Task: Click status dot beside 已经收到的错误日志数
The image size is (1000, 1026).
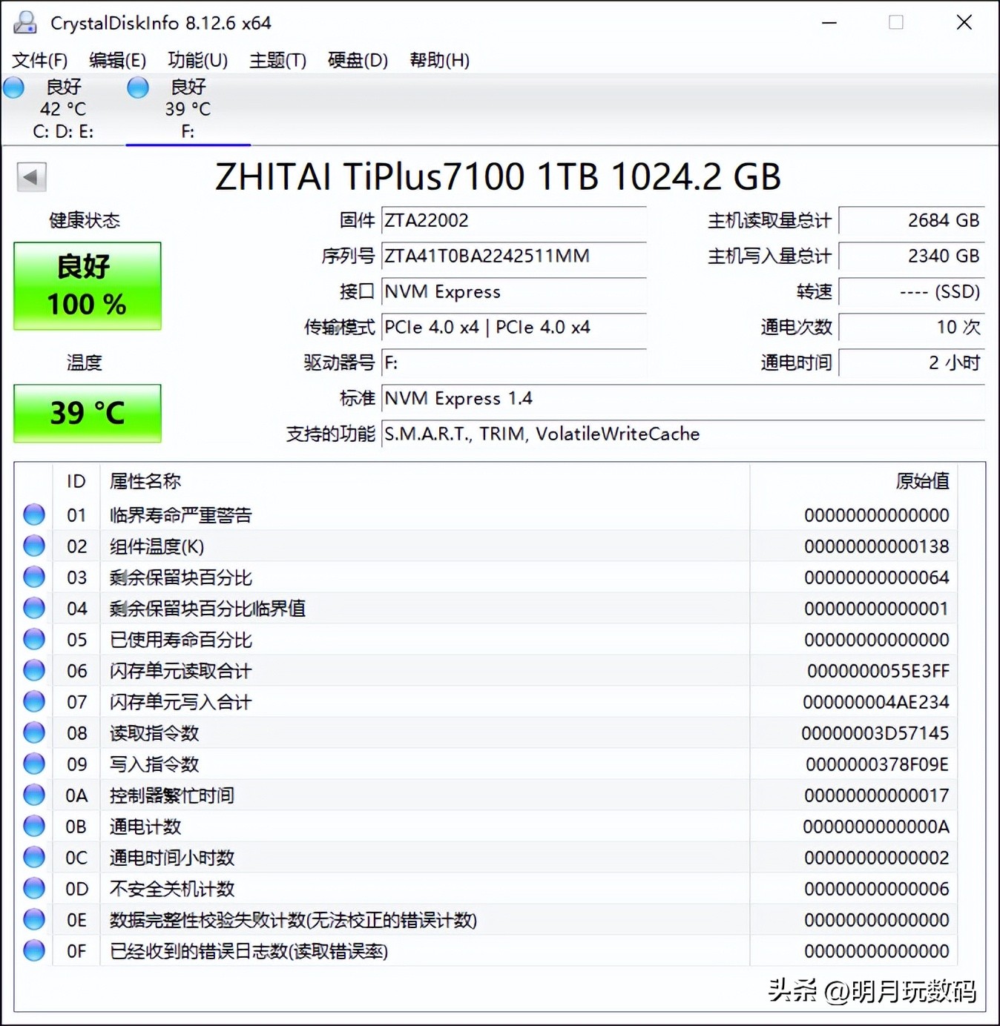Action: (x=33, y=950)
